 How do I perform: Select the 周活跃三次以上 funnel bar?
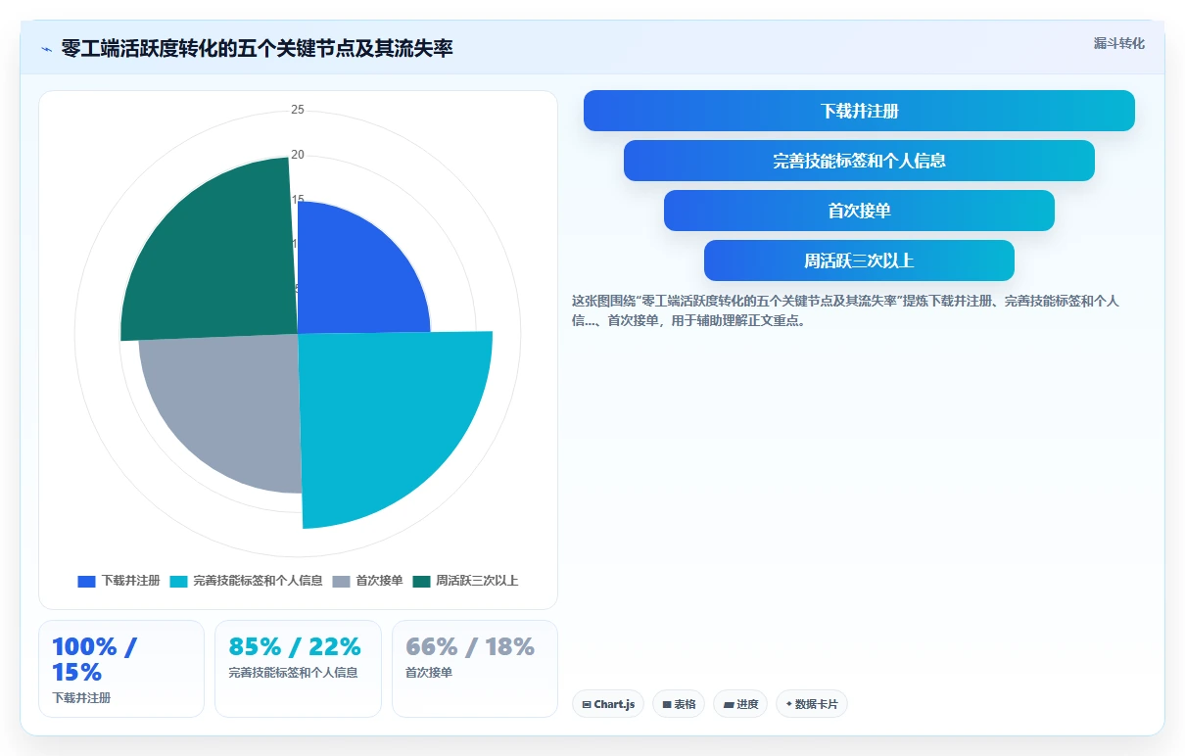859,260
